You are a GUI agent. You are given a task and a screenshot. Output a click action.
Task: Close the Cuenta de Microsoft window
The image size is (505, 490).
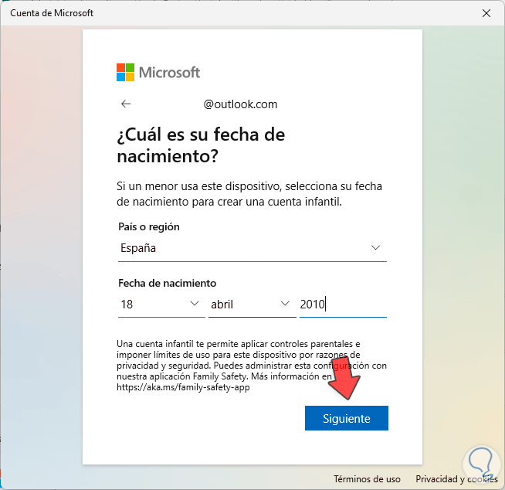point(486,13)
